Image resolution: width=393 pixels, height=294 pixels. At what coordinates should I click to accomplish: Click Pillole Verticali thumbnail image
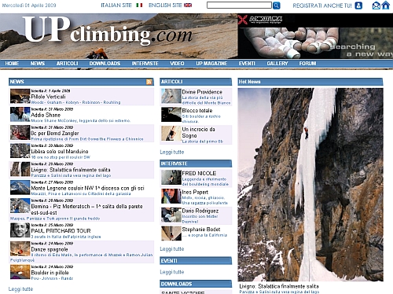point(20,96)
